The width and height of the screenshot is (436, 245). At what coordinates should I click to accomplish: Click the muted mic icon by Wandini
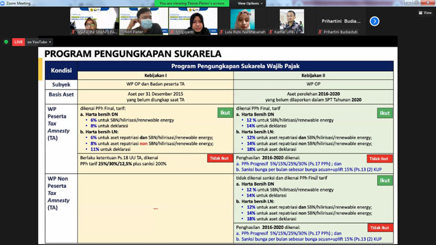click(x=74, y=32)
